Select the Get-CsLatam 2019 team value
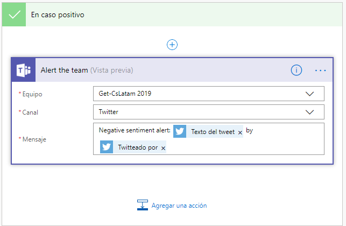 point(125,94)
